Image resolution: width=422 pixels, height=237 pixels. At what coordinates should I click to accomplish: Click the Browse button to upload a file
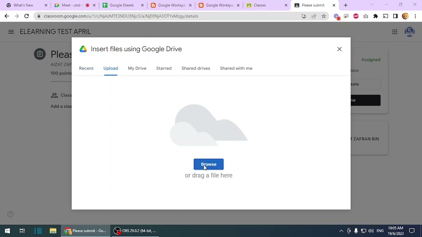click(208, 164)
